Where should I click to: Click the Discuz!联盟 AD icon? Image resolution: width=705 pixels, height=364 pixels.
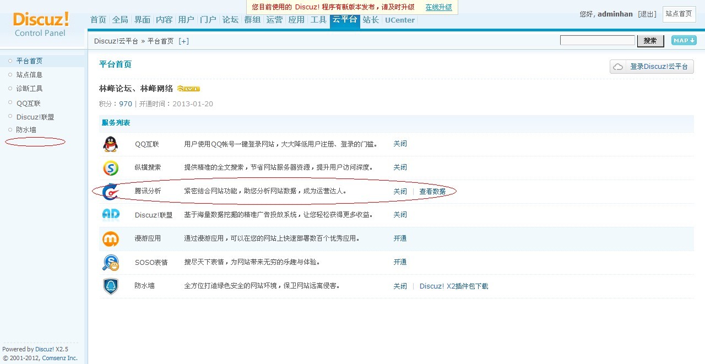click(x=111, y=215)
